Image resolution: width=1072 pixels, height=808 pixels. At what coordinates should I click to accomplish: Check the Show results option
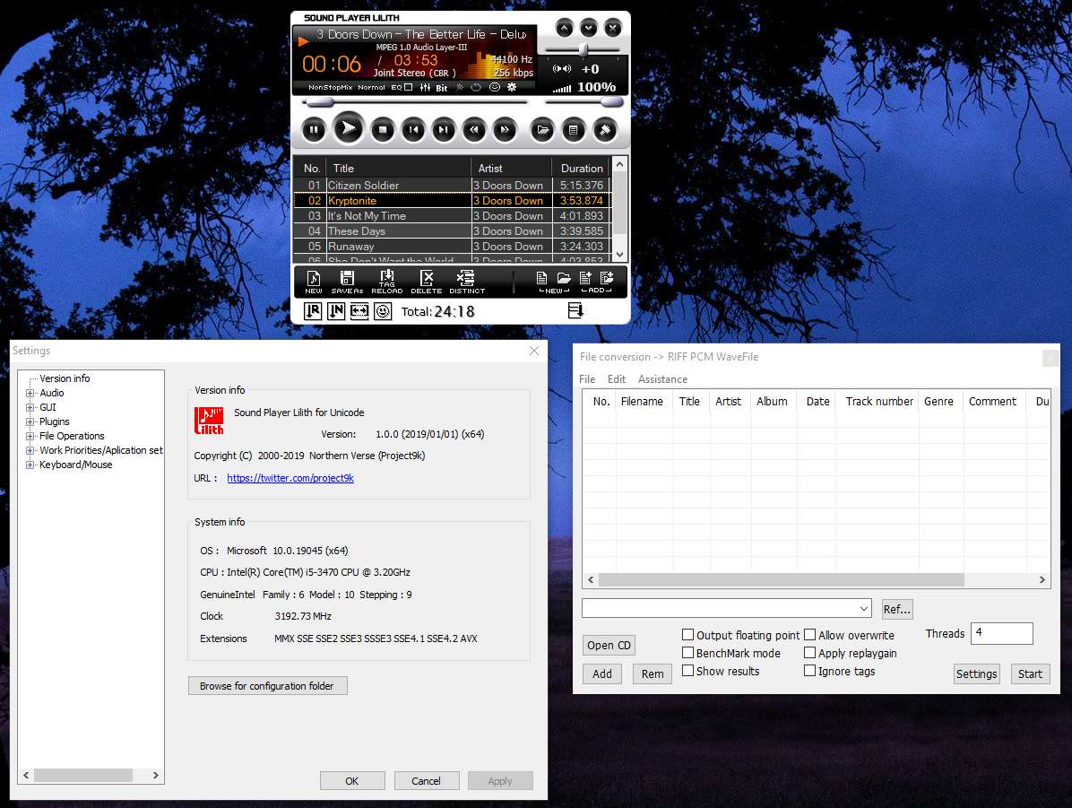click(x=688, y=671)
